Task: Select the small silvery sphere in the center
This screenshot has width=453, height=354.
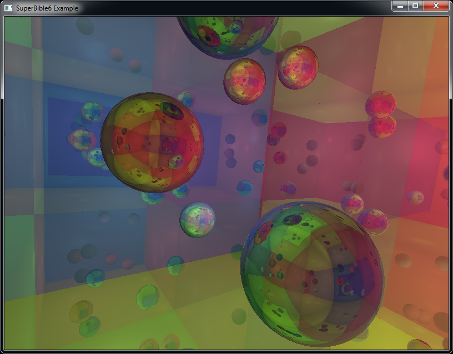Action: (197, 220)
